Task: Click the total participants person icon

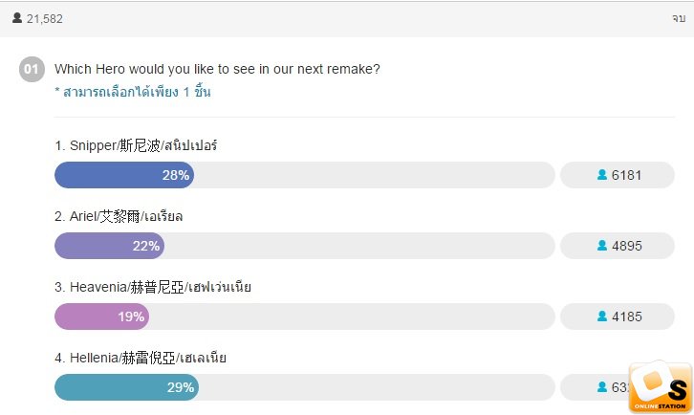Action: (17, 18)
